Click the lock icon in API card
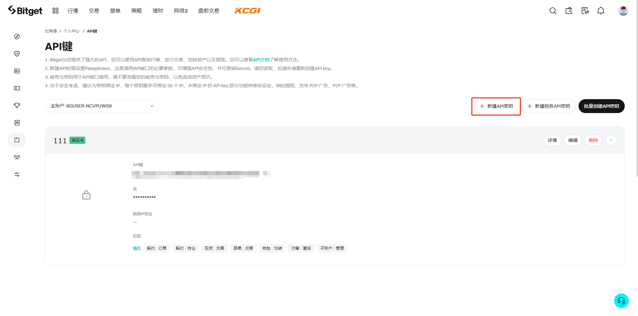The height and width of the screenshot is (316, 638). pos(86,195)
